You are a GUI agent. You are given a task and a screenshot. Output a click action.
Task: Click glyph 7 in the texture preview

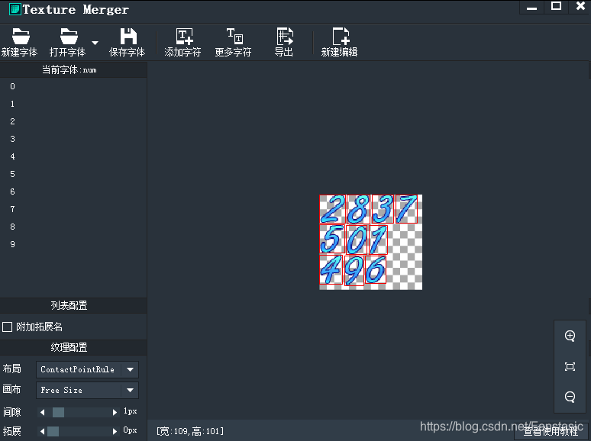coord(407,209)
